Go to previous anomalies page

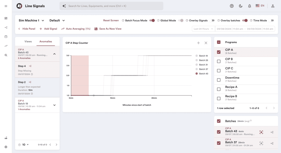(x=50, y=144)
